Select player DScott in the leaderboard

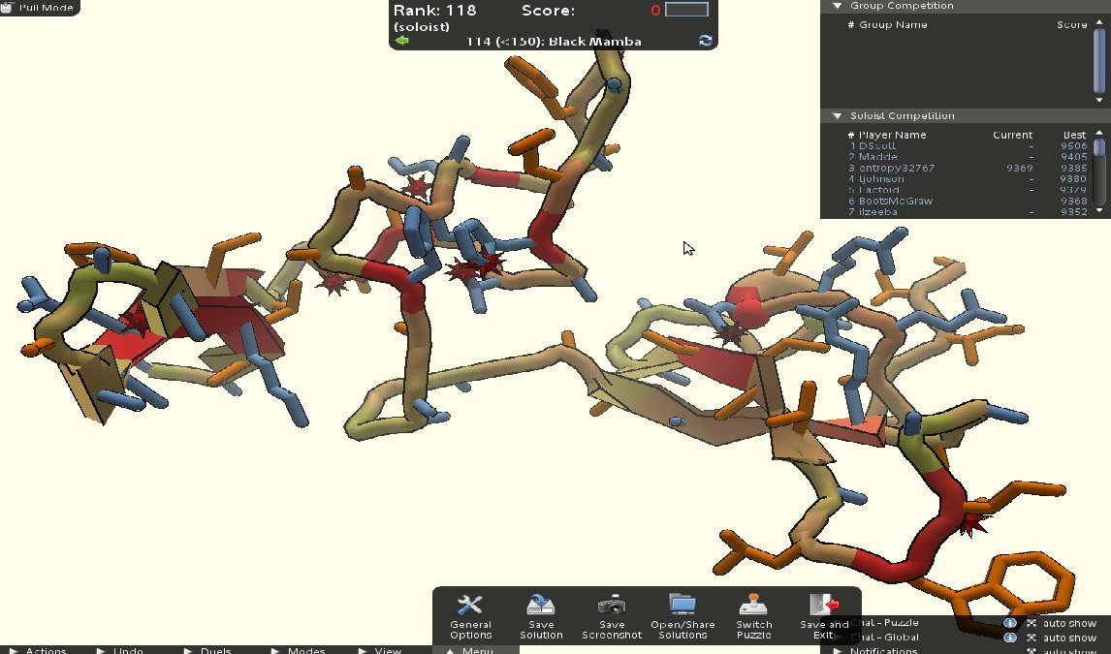pos(876,146)
